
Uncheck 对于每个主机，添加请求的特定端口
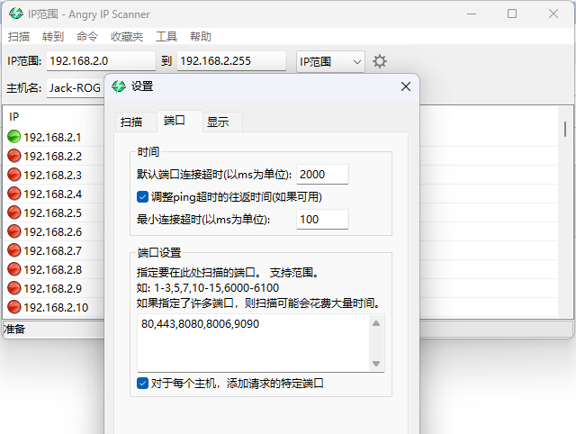(x=142, y=383)
